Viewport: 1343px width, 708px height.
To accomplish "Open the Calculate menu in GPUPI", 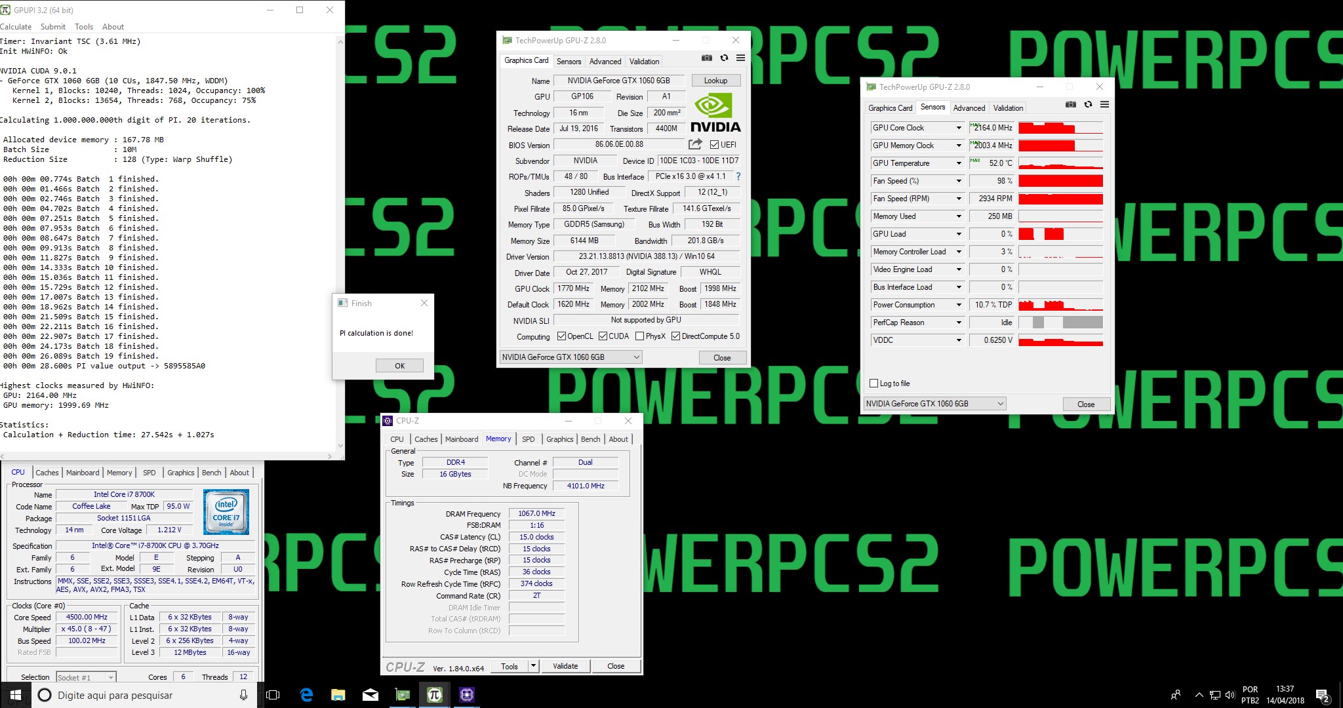I will point(16,27).
